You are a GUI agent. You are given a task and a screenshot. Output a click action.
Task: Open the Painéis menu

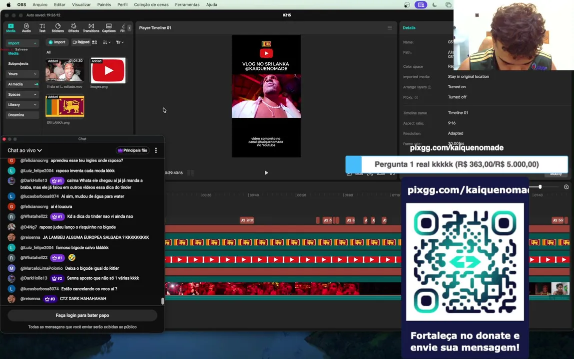[104, 5]
